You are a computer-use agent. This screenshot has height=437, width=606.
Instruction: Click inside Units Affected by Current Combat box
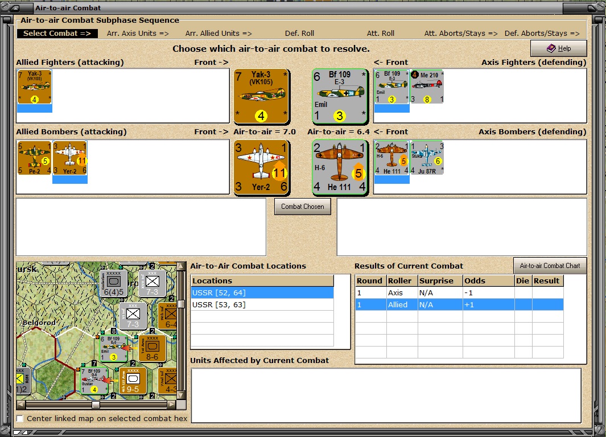[x=386, y=395]
